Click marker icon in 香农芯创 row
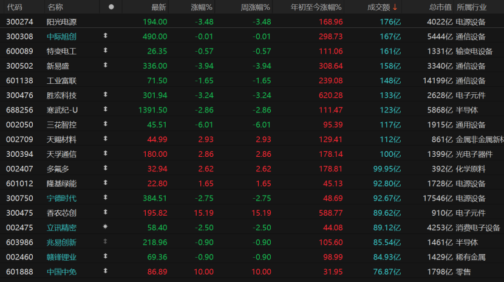 (x=106, y=212)
